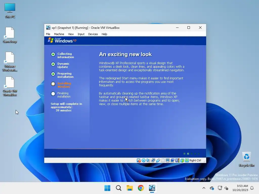This screenshot has width=259, height=194.
Task: Click the Right Ctrl host key label
Action: 195,160
